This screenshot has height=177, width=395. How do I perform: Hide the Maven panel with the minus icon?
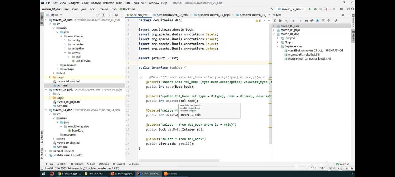348,15
